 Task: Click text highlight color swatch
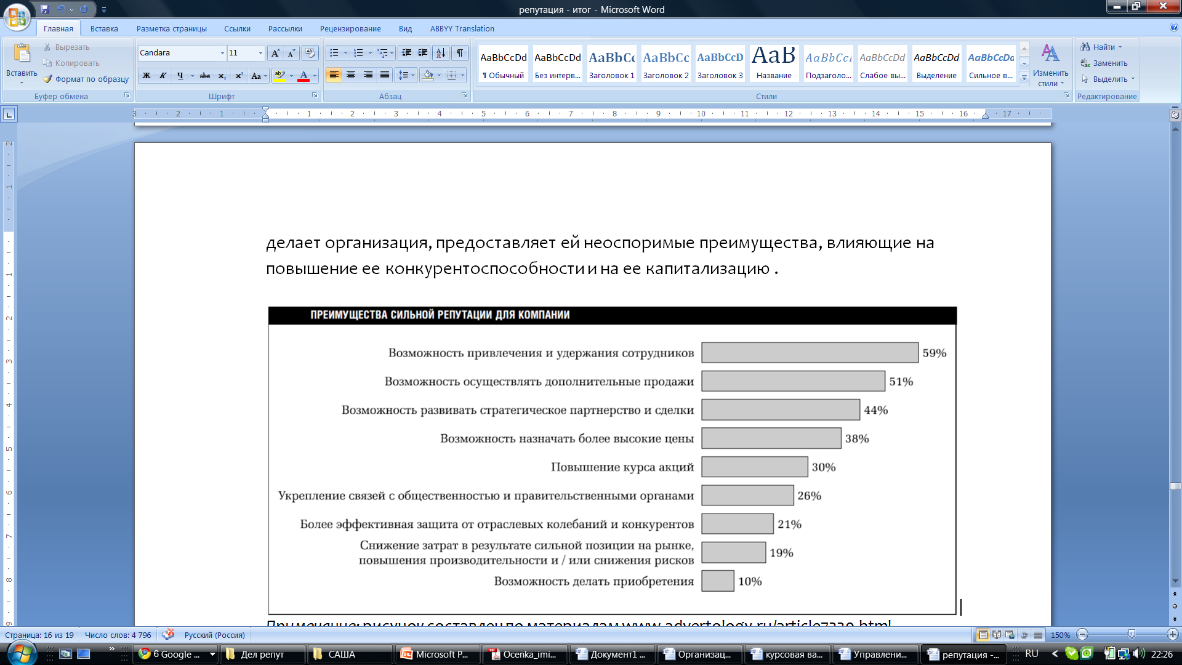[x=280, y=76]
